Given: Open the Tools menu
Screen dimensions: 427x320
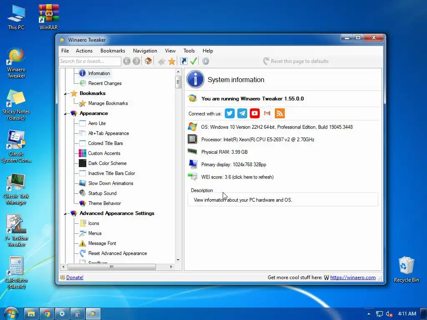Looking at the screenshot, I should coord(189,50).
